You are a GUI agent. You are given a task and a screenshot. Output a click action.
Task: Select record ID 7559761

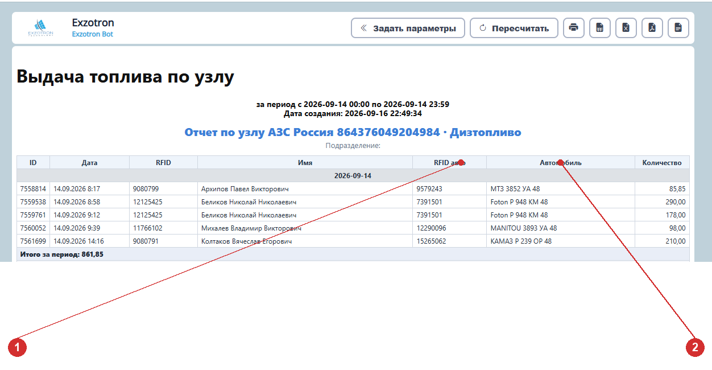pos(33,215)
